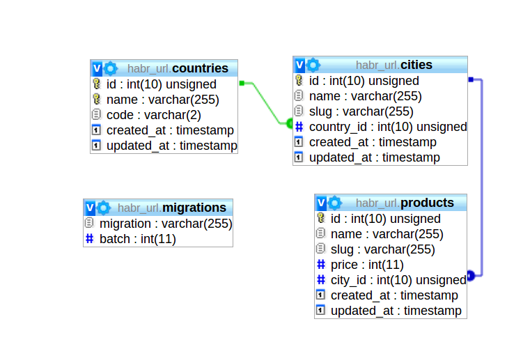Click the habr_url.migrations table title
The height and width of the screenshot is (349, 507).
(172, 208)
